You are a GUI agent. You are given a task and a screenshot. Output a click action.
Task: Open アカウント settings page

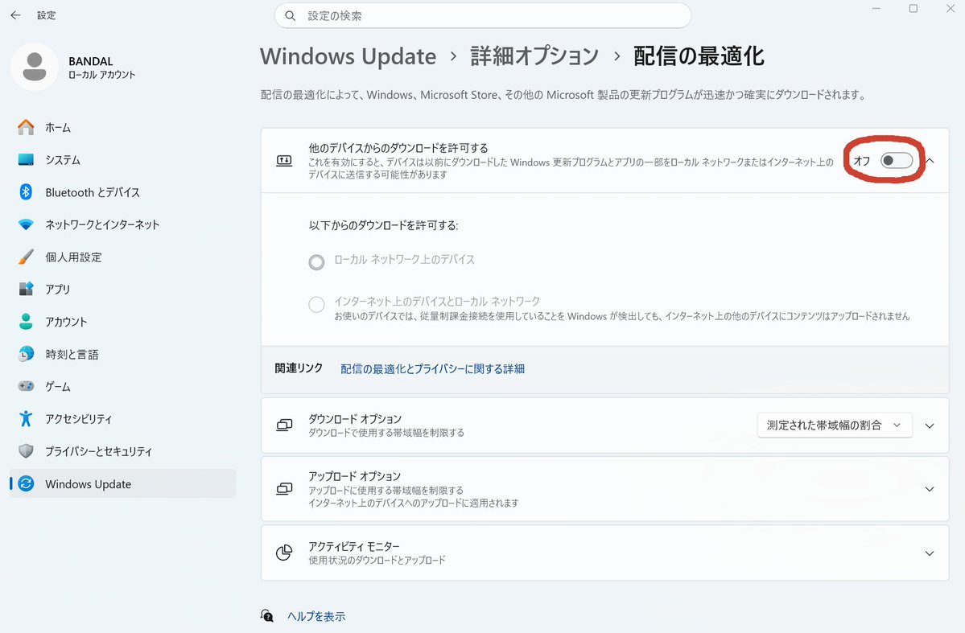122,321
